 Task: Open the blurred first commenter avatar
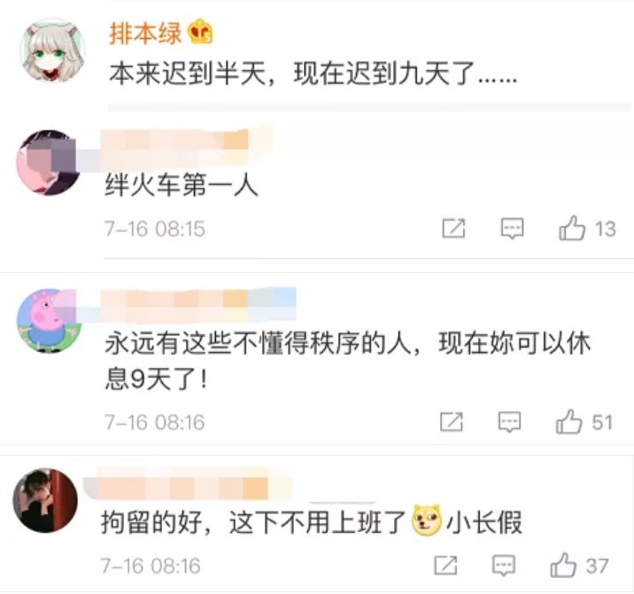click(x=48, y=162)
